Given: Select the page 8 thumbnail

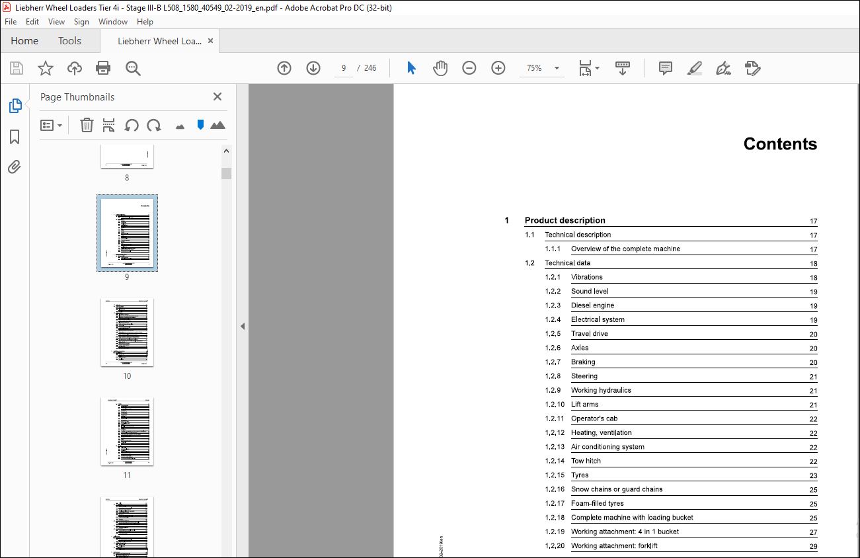Looking at the screenshot, I should pos(127,157).
